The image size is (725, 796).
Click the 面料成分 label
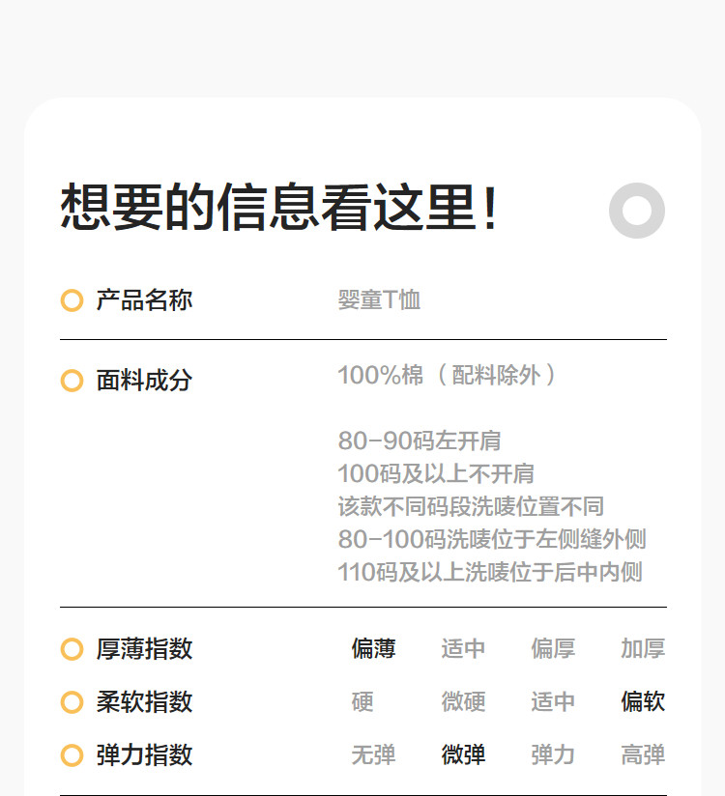(144, 381)
